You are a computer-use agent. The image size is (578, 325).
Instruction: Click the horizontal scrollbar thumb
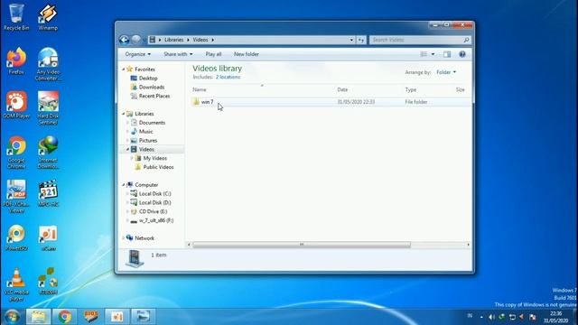(302, 245)
